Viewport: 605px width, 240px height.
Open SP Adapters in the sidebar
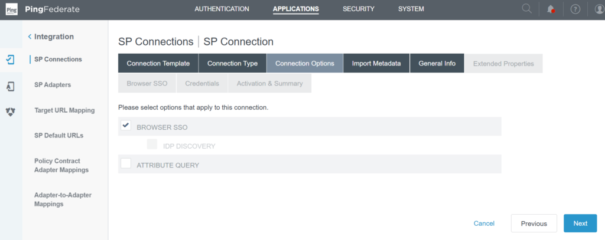tap(53, 85)
